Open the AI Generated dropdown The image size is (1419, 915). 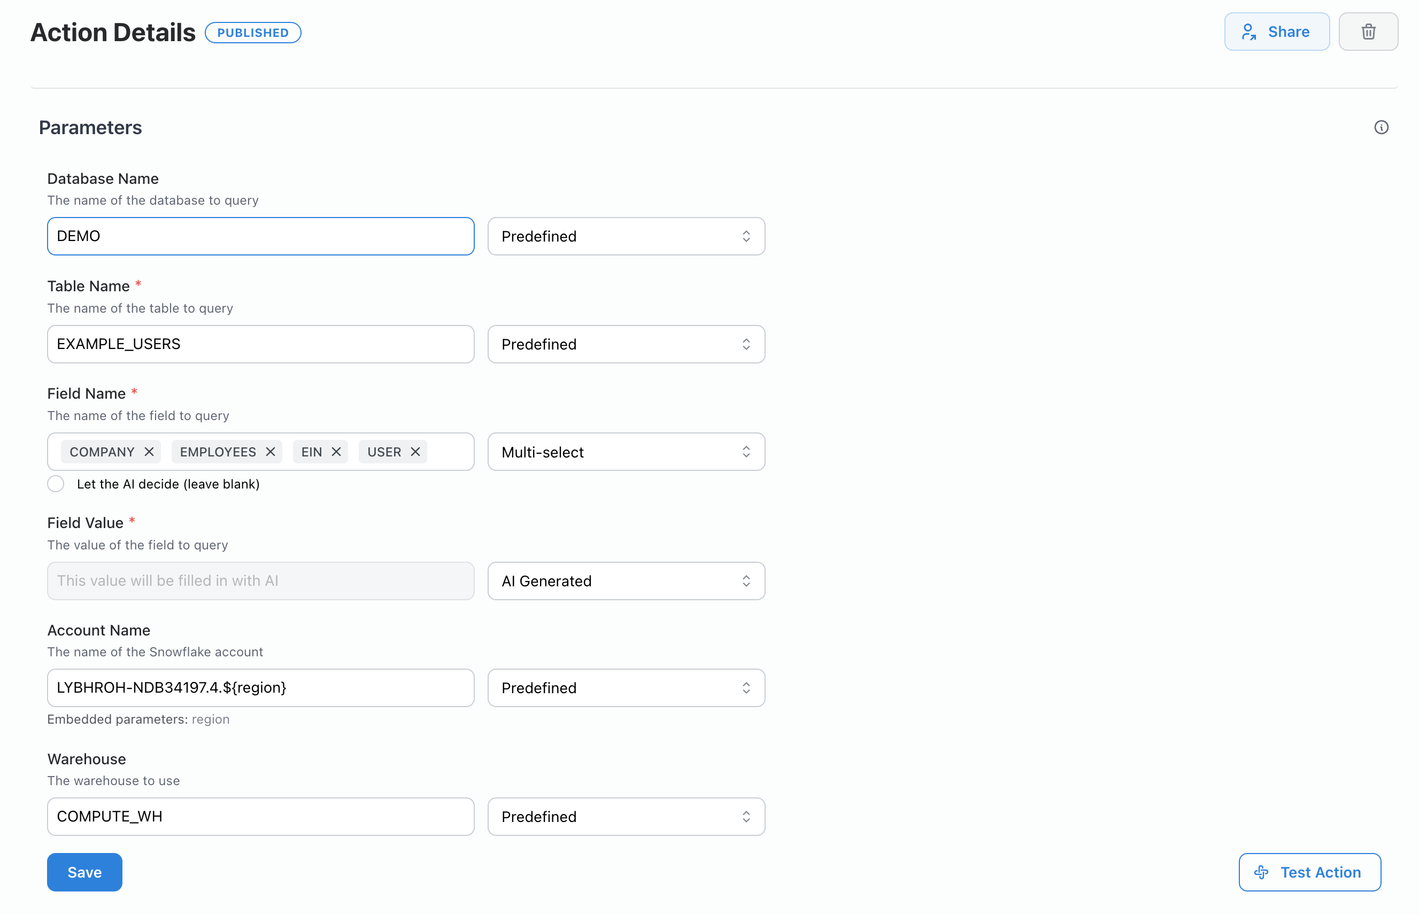coord(626,580)
